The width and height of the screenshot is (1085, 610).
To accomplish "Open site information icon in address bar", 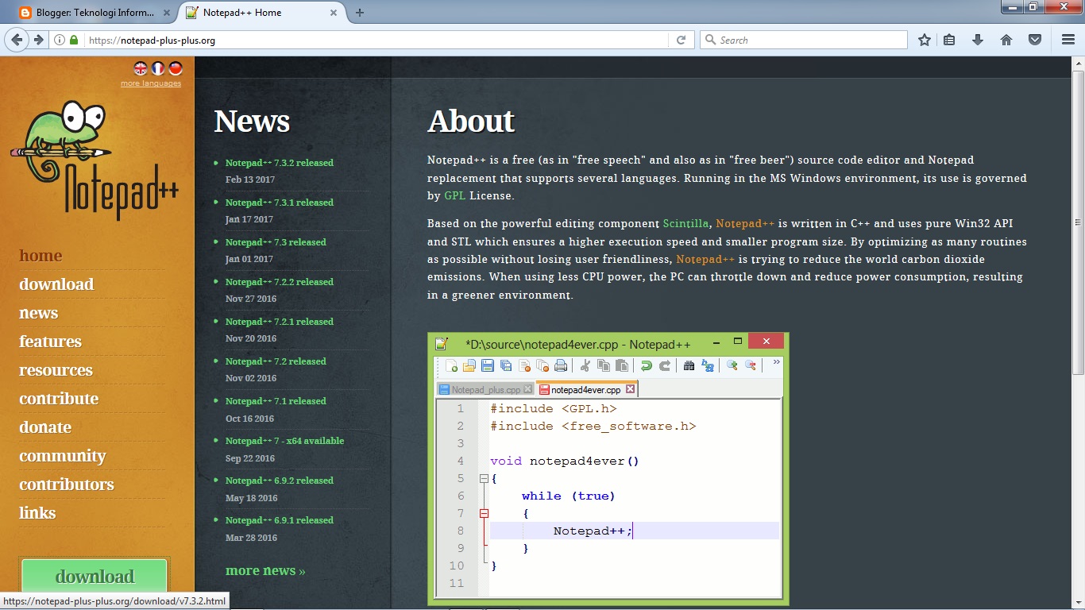I will pos(60,41).
